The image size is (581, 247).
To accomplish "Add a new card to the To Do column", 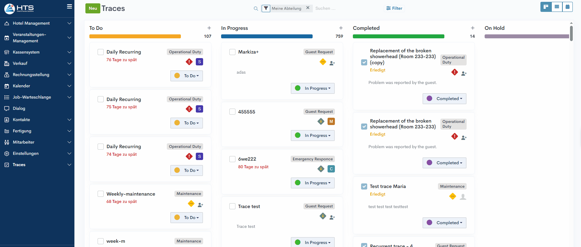I will 209,28.
